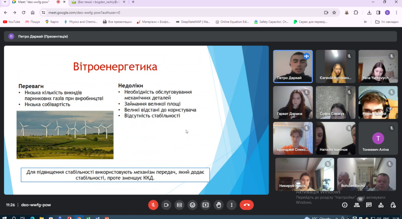The width and height of the screenshot is (402, 219).
Task: Open host controls lock icon
Action: pyautogui.click(x=393, y=205)
